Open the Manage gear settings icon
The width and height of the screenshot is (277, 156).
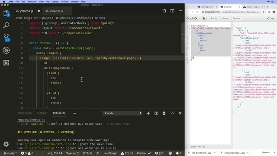[x=6, y=144]
